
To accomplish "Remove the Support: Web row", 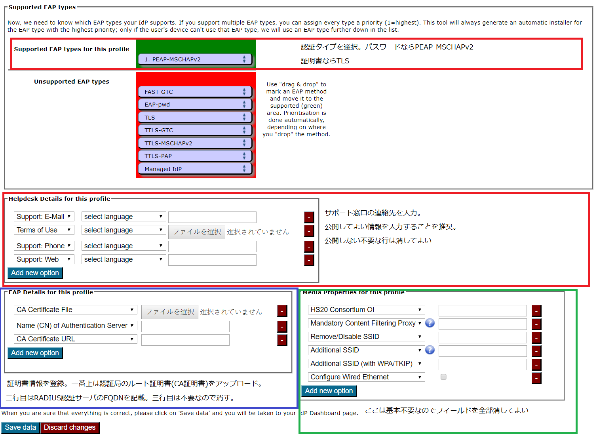I will [x=309, y=260].
